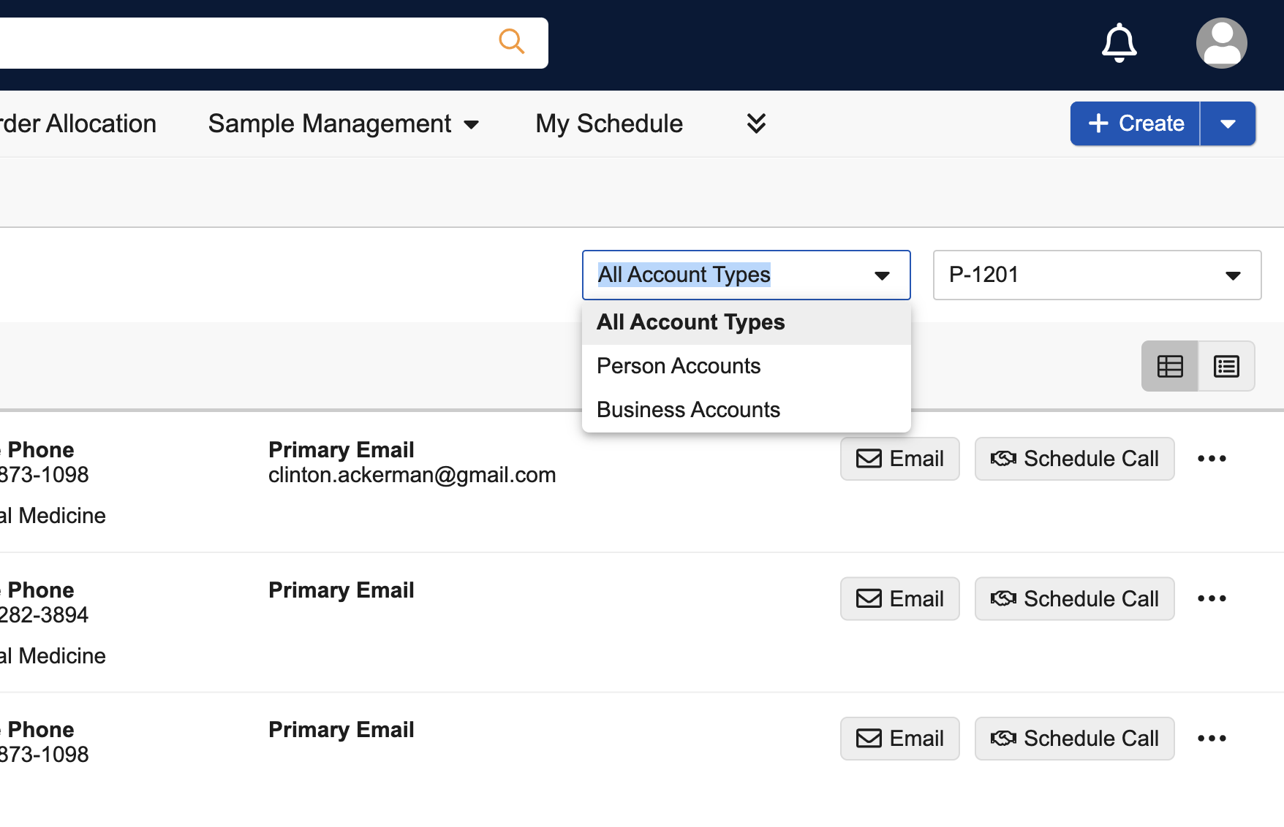Click the Create button
The height and width of the screenshot is (827, 1284).
click(1134, 123)
